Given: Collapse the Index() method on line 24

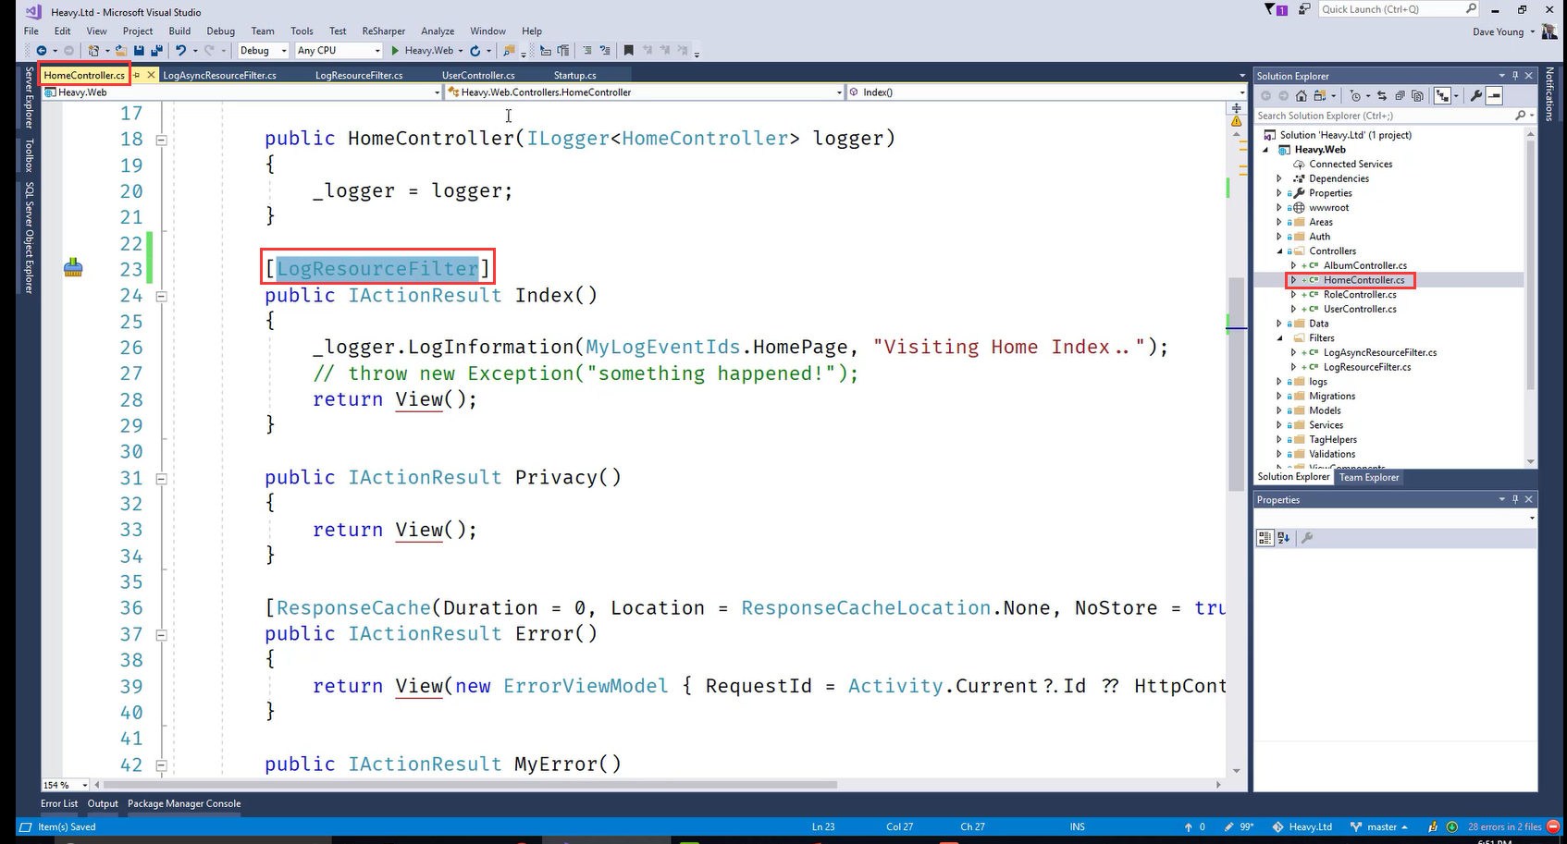Looking at the screenshot, I should point(161,297).
